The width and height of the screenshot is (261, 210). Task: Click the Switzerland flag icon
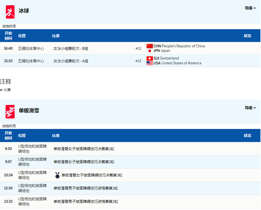(149, 58)
